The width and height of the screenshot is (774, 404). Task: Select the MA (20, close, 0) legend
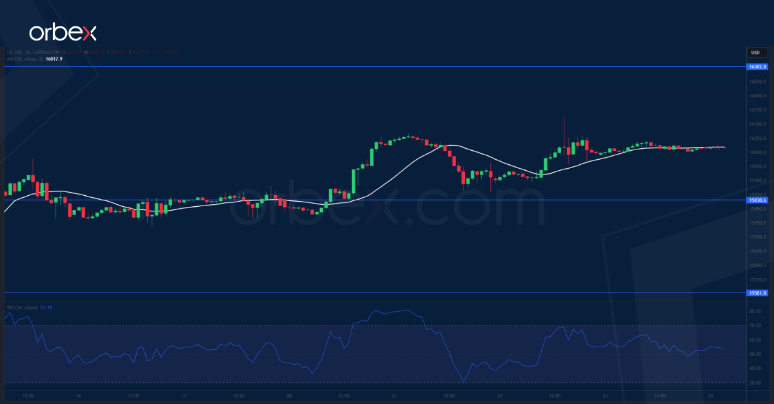tap(24, 59)
